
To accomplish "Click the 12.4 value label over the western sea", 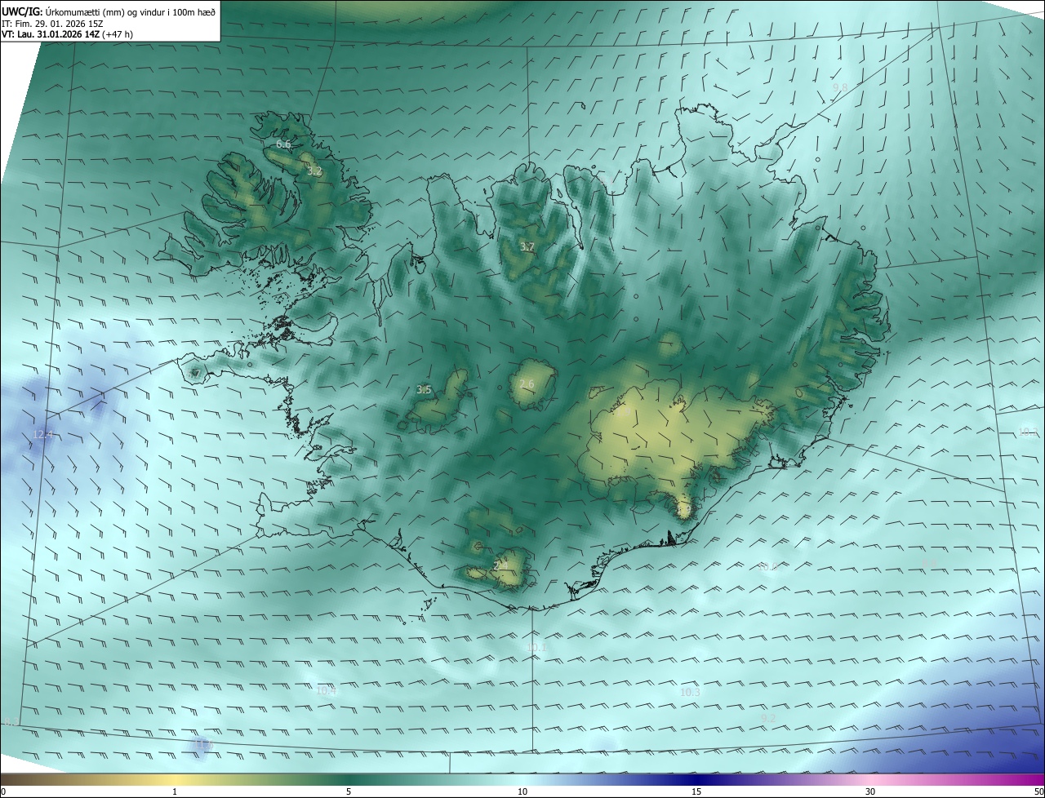I will 42,435.
